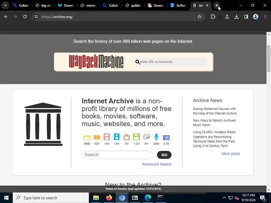Click the Windows taskbar search box
The height and width of the screenshot is (203, 271).
(51, 198)
